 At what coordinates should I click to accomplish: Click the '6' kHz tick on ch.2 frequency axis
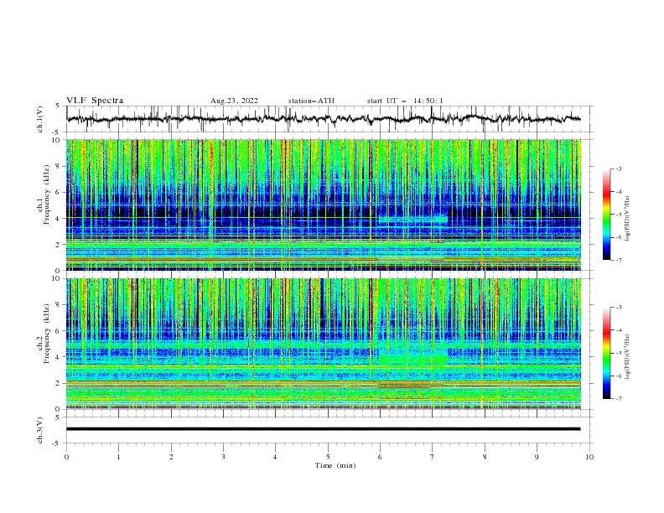pyautogui.click(x=59, y=330)
